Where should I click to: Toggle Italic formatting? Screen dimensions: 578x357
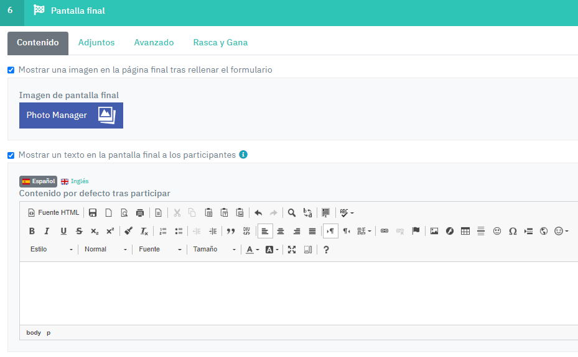click(x=47, y=231)
